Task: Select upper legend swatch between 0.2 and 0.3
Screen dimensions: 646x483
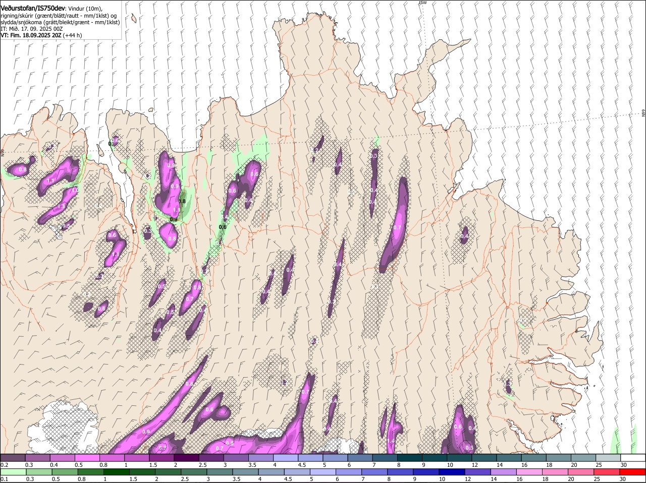Action: [x=13, y=458]
